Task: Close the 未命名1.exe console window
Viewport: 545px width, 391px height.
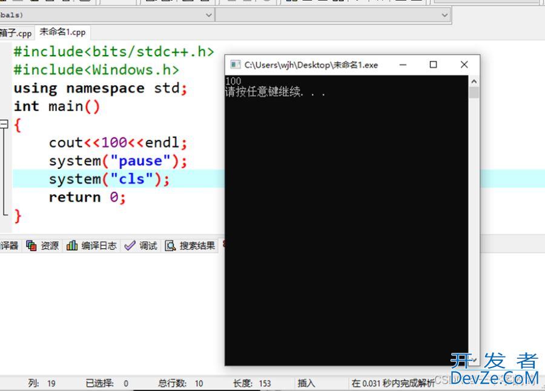Action: 464,65
